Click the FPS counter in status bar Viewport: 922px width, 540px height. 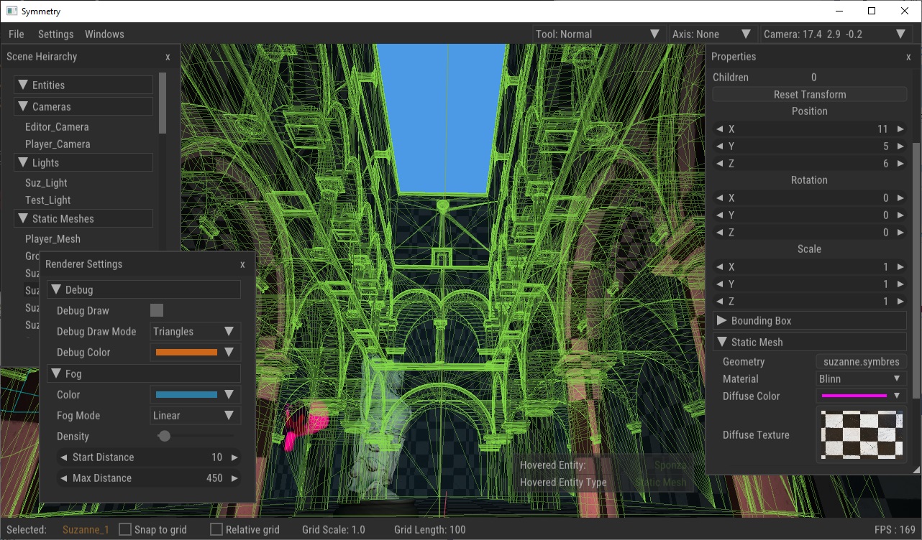tap(895, 529)
